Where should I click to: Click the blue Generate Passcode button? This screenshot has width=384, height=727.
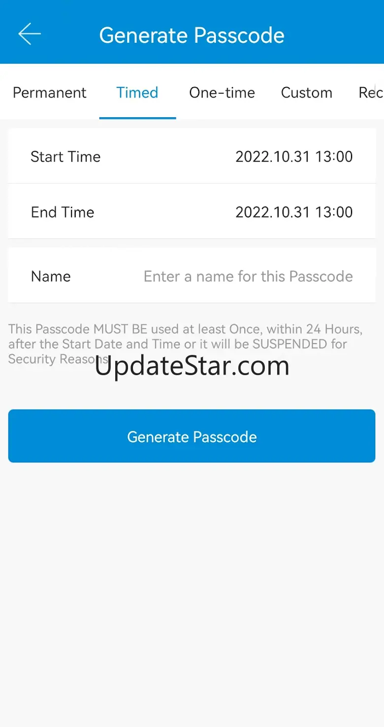192,436
